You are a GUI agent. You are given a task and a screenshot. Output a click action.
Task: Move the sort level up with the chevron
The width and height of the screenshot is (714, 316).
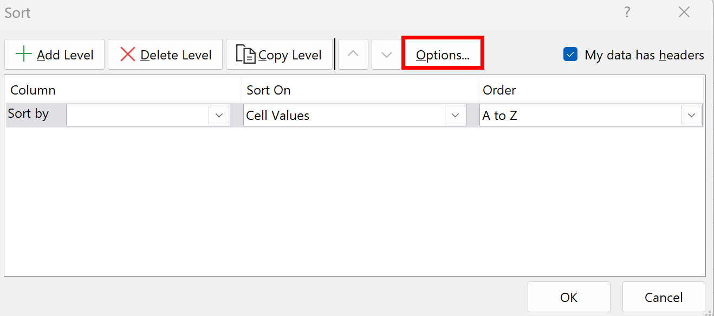click(x=353, y=54)
